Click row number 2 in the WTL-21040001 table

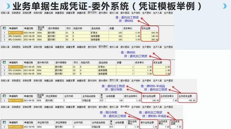(x=4, y=70)
